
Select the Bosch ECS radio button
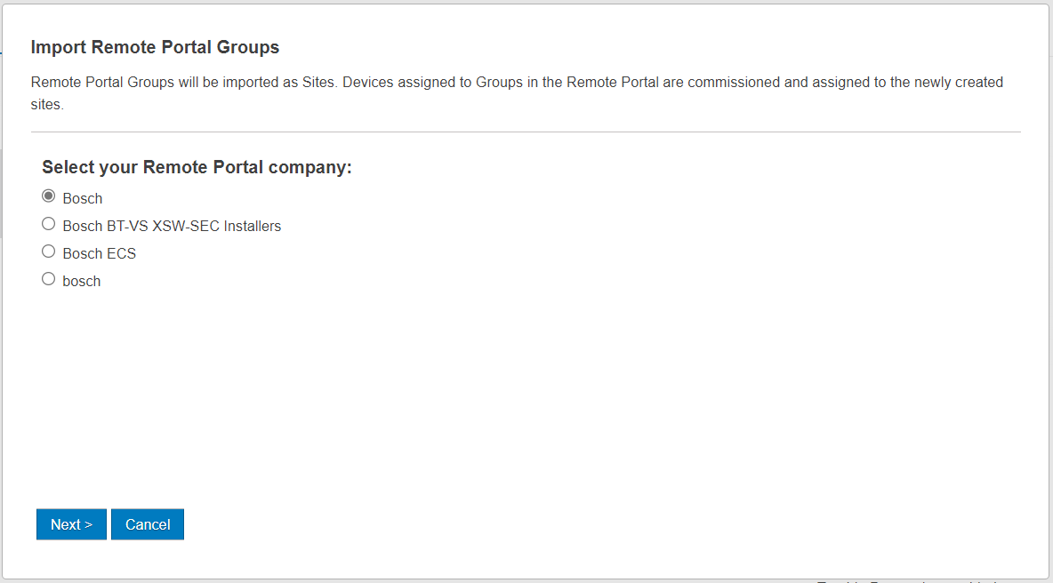coord(49,252)
